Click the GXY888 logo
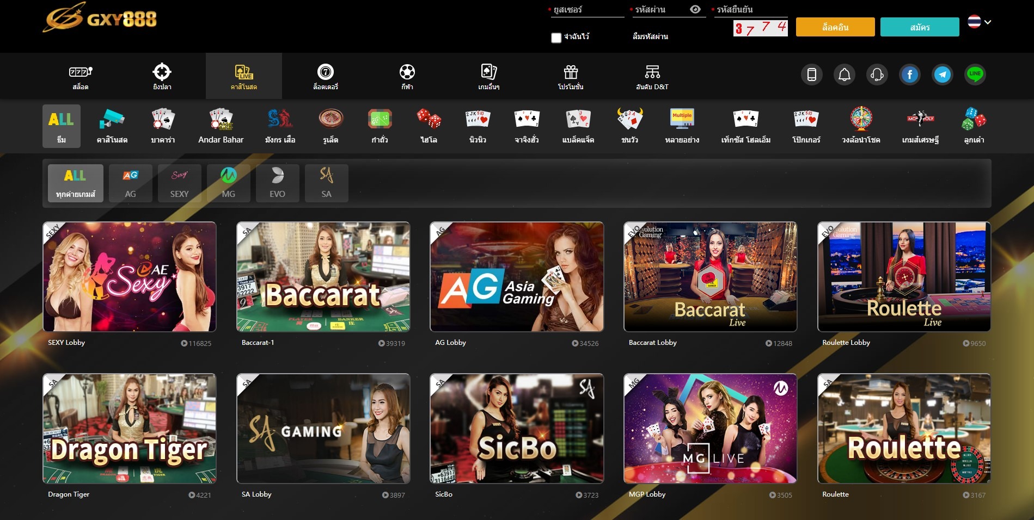The image size is (1034, 520). pyautogui.click(x=100, y=17)
